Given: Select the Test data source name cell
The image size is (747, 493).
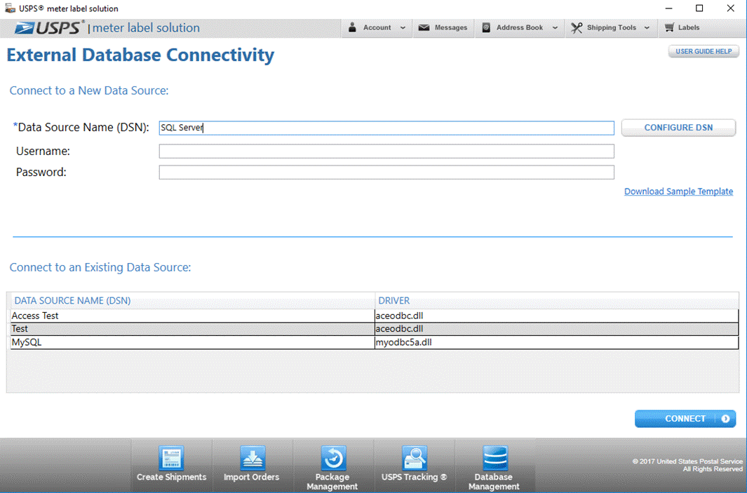Looking at the screenshot, I should tap(192, 329).
